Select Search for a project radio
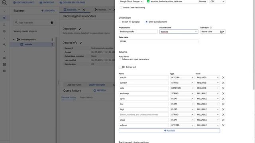This screenshot has height=143, width=255. 120,22
